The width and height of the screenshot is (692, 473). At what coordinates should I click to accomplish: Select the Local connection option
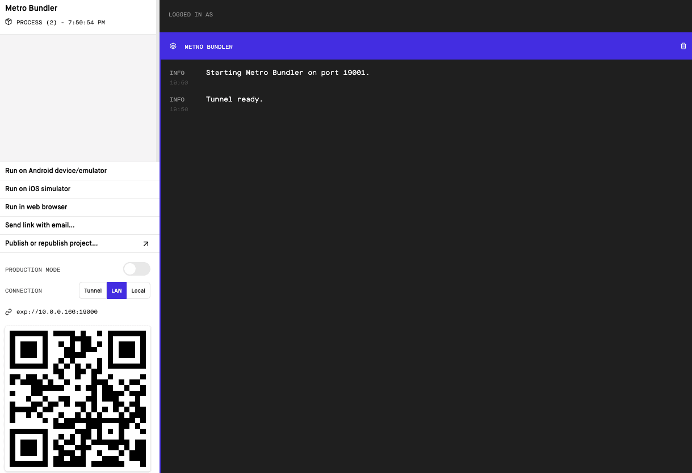139,290
